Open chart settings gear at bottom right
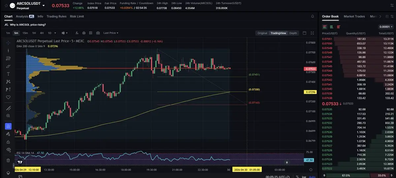Viewport: 396px width, 178px height. [x=311, y=169]
